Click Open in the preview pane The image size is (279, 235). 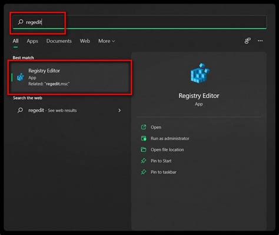tap(156, 127)
